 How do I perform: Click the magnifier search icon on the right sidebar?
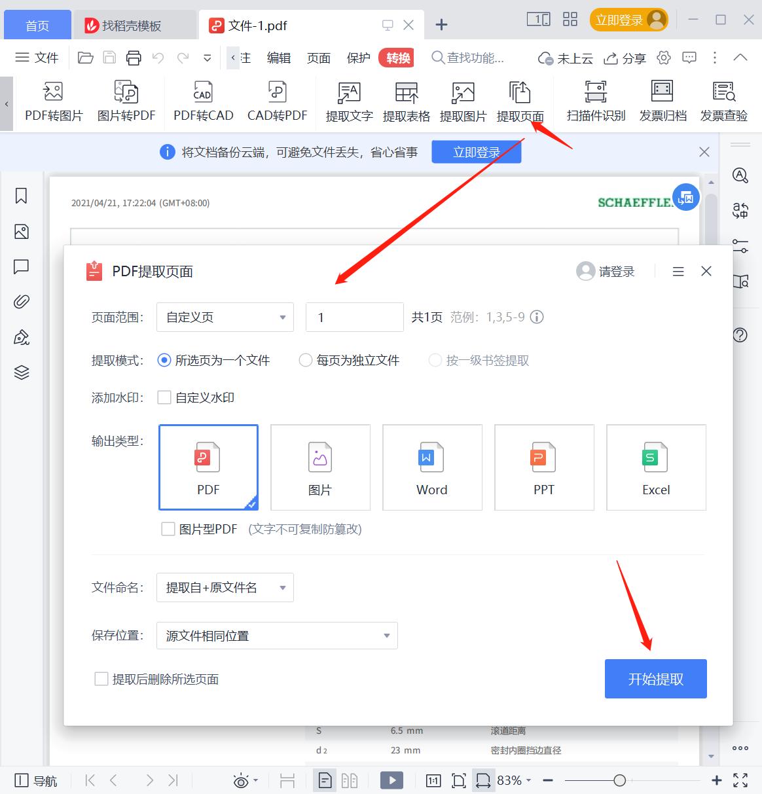coord(740,175)
